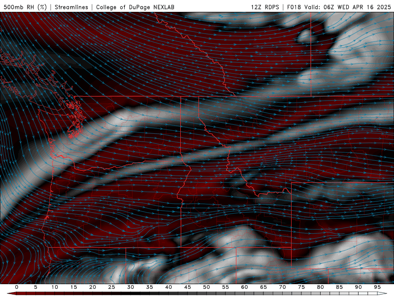Click colorbar label '55'
394x296 pixels.
[226, 287]
